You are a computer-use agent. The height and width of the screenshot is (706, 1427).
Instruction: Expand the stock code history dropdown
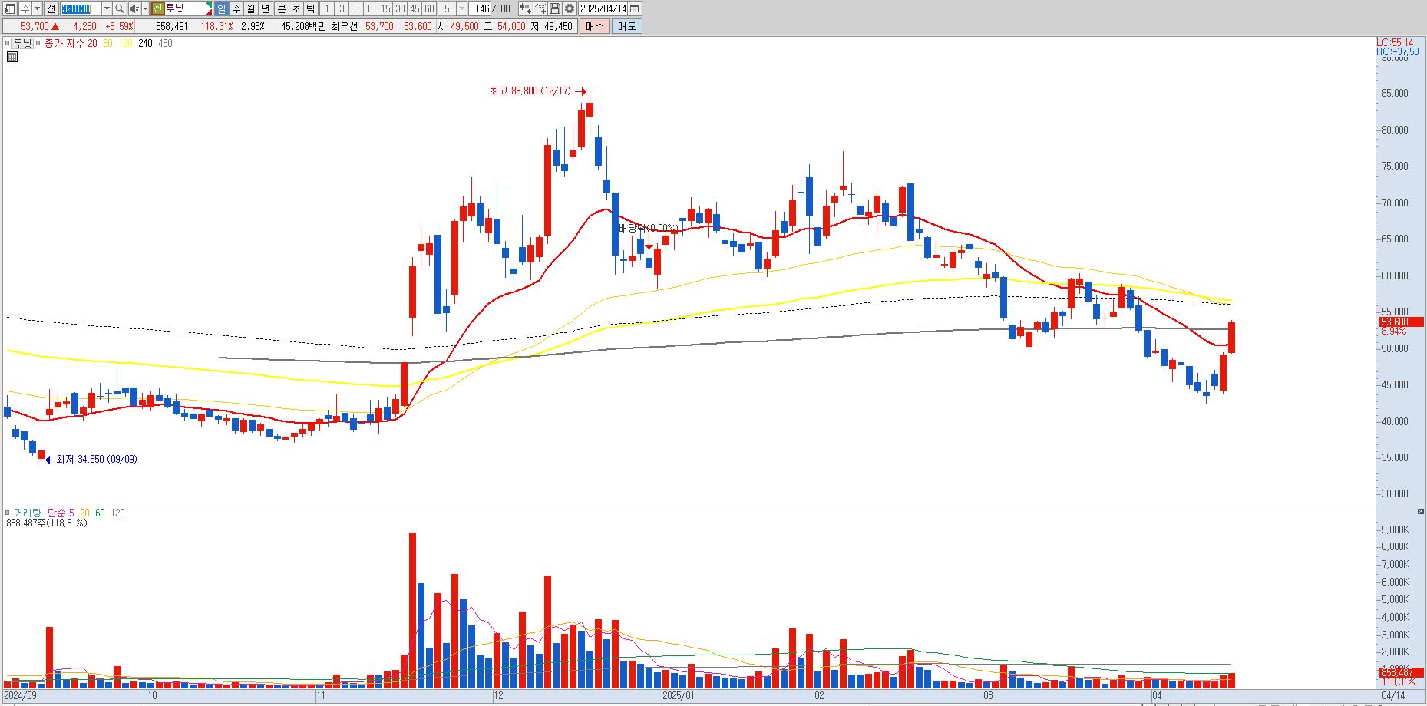107,8
